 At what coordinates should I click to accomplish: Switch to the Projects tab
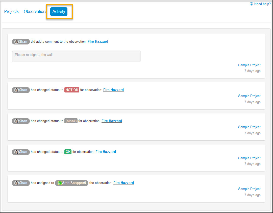pos(11,12)
